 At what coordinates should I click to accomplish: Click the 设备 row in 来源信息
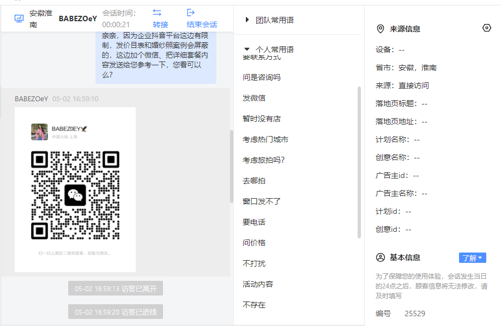pyautogui.click(x=390, y=50)
